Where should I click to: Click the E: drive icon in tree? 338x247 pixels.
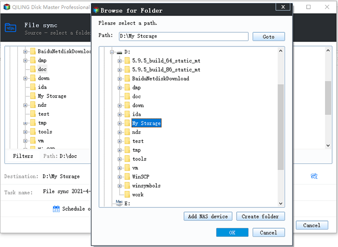coord(119,203)
